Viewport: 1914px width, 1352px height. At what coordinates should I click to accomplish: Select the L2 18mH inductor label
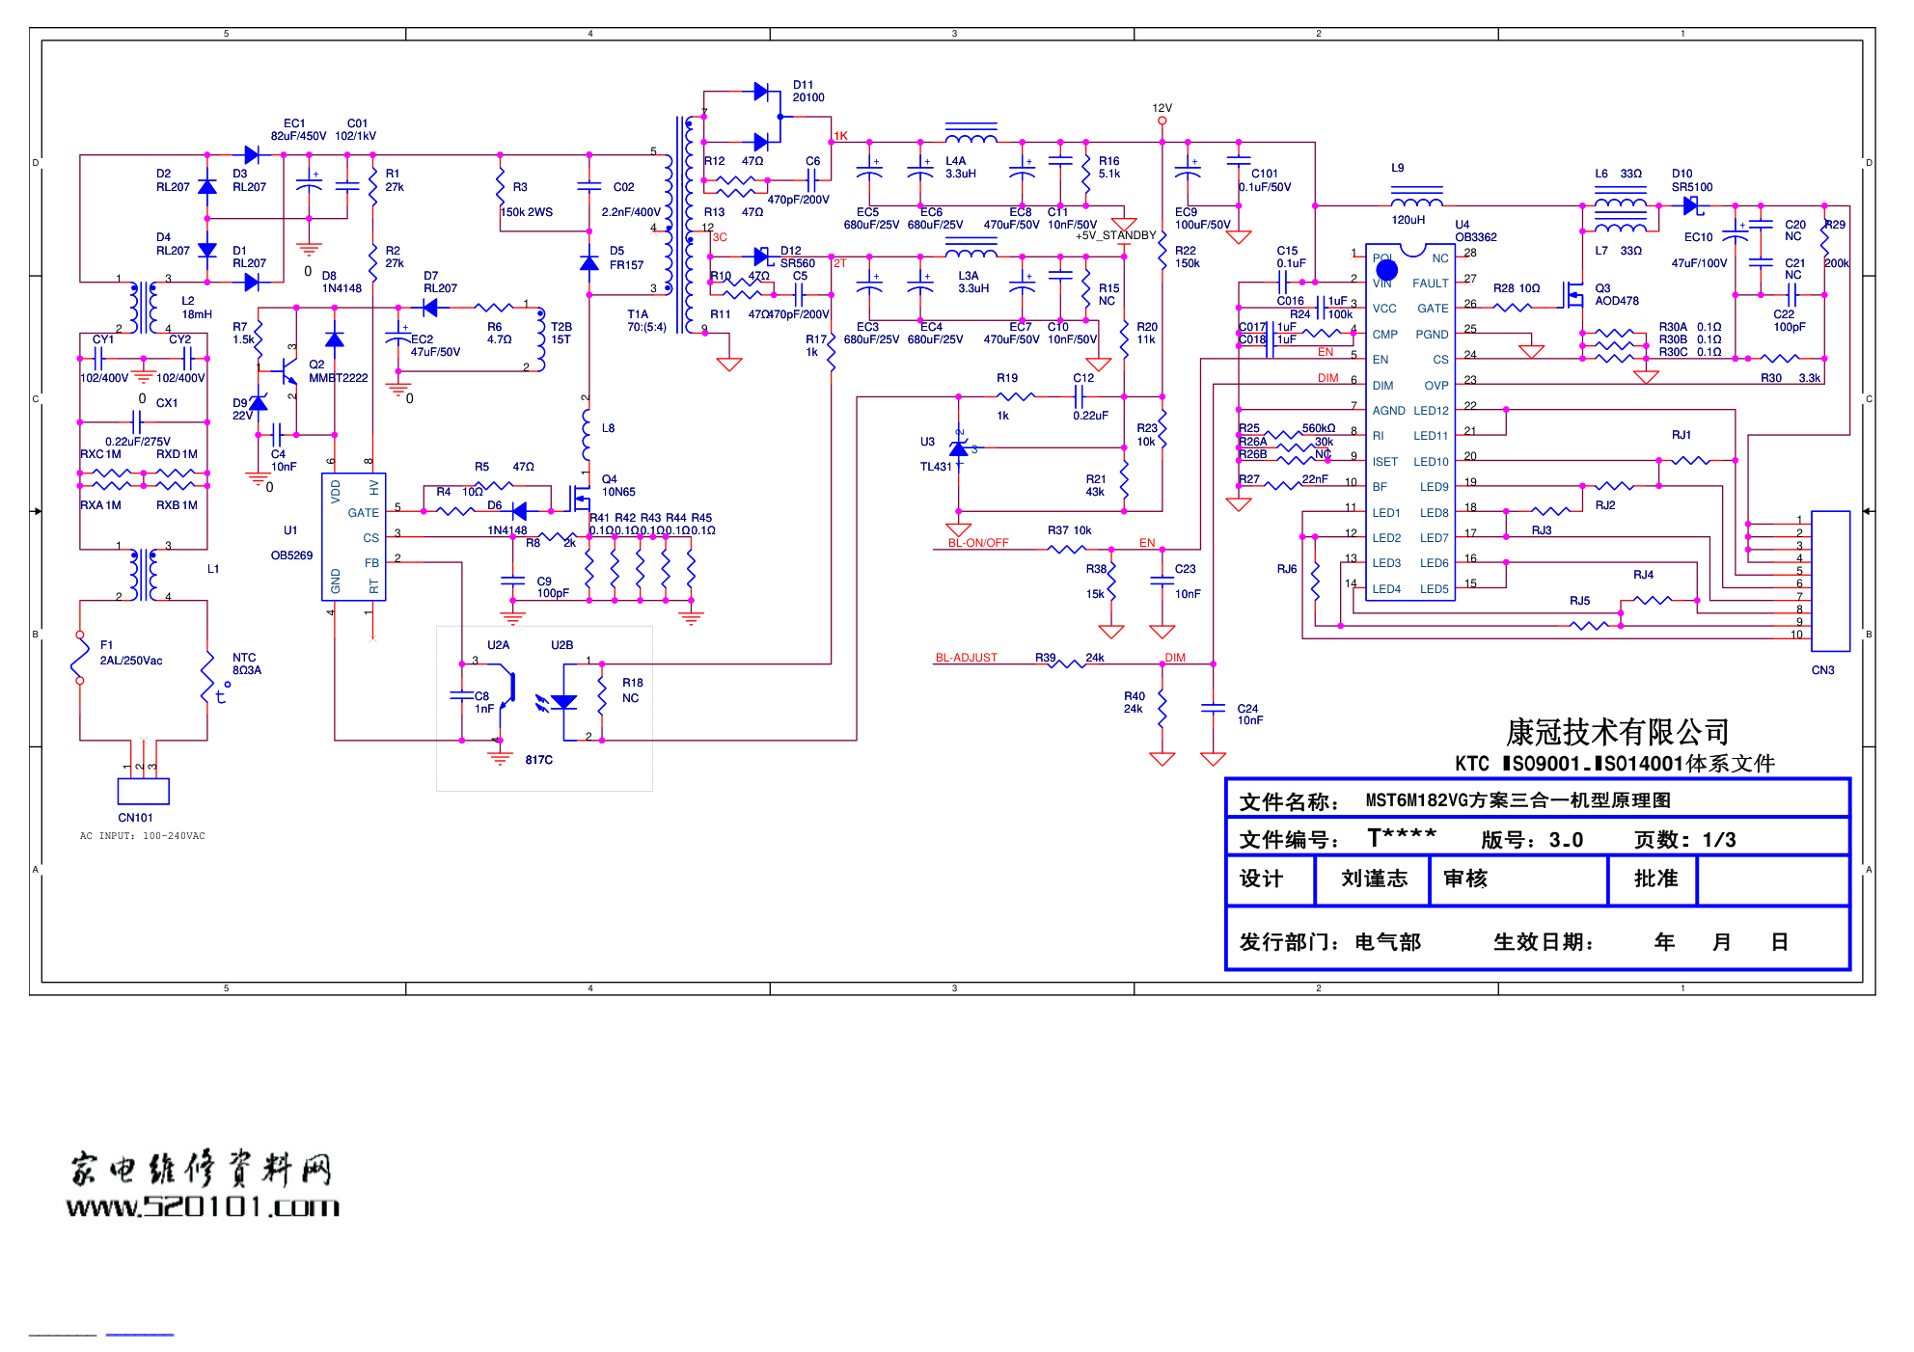click(197, 308)
